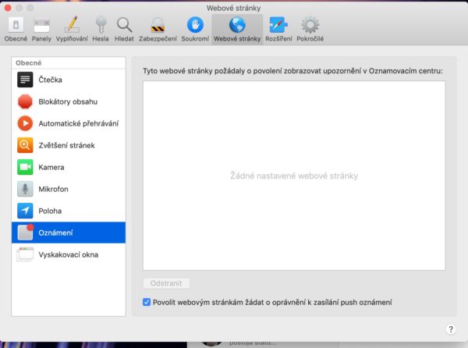Click the Vyplňování pencil icon
This screenshot has height=348, width=468.
(x=71, y=27)
